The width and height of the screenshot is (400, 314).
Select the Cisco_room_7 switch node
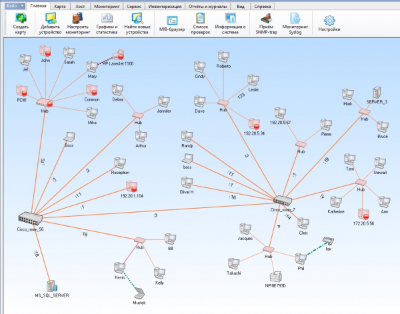pyautogui.click(x=283, y=200)
